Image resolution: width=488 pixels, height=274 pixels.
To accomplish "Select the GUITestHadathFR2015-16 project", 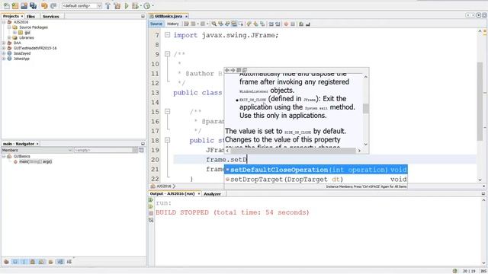I will pos(35,48).
